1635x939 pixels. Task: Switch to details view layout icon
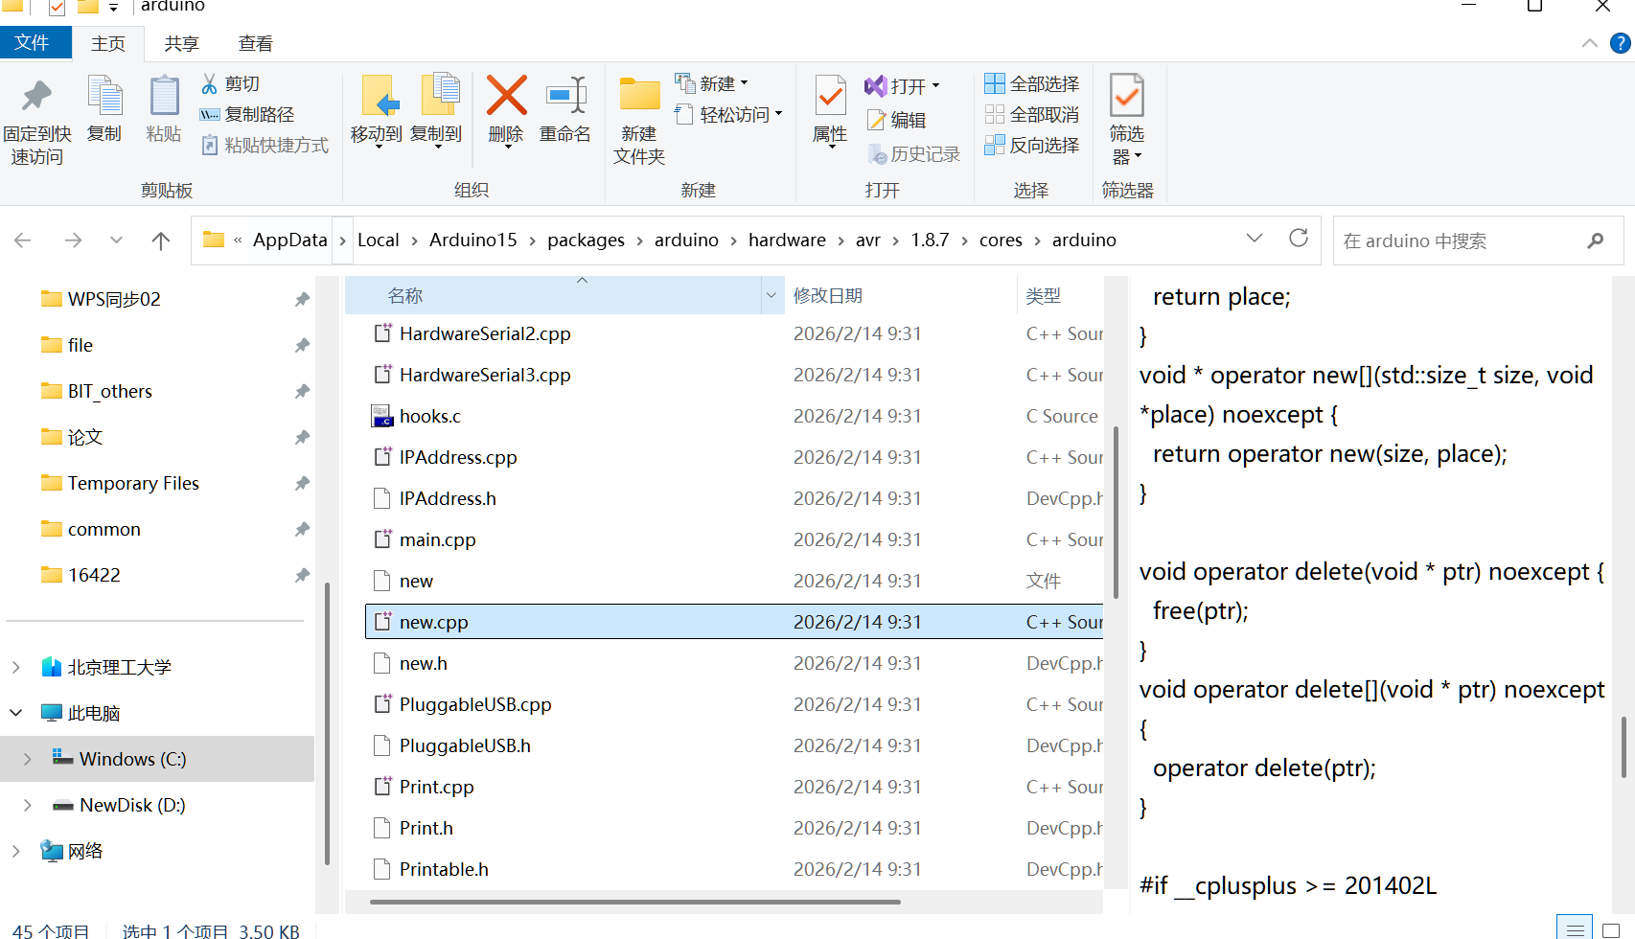coord(1575,929)
